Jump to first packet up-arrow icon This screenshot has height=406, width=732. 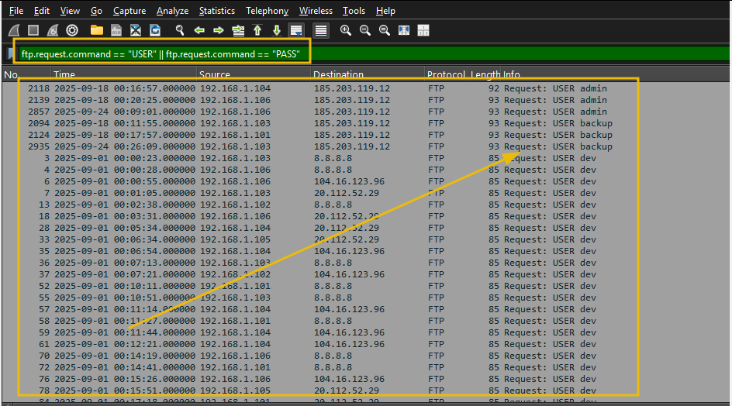[x=257, y=30]
